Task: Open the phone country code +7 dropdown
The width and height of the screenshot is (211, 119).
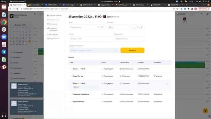Action: (111, 27)
